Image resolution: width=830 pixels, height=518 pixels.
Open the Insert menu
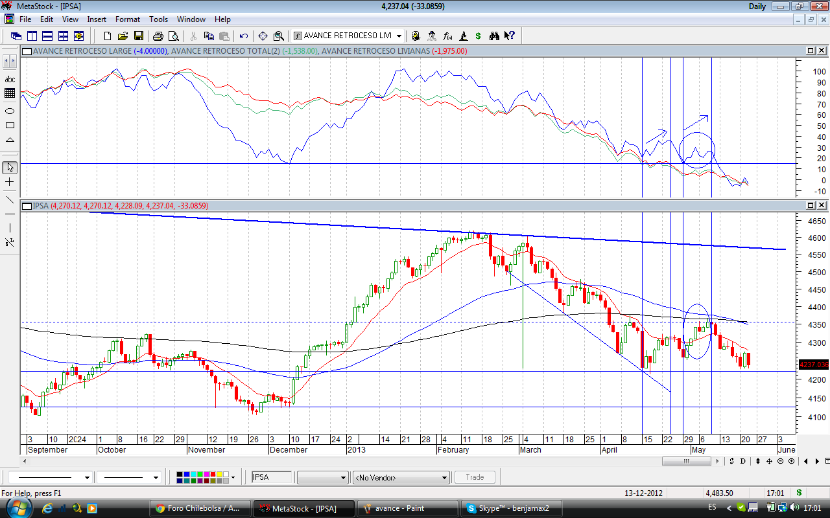tap(97, 19)
